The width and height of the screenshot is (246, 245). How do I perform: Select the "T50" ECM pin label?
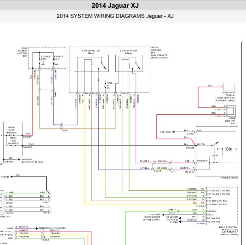click(209, 198)
